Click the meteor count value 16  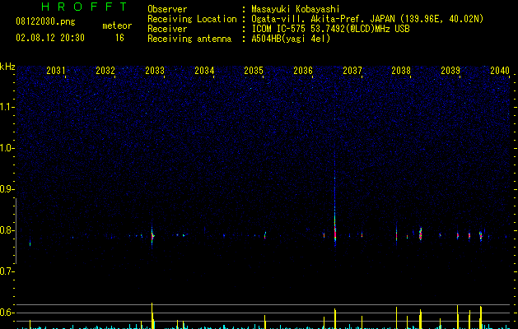click(119, 38)
